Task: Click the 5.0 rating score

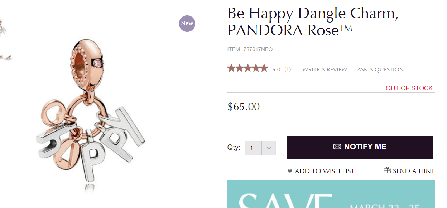Action: tap(276, 70)
